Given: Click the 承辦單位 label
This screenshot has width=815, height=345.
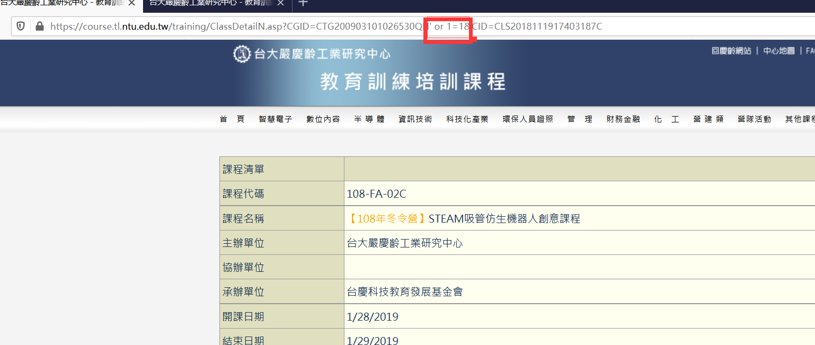Looking at the screenshot, I should click(x=243, y=291).
